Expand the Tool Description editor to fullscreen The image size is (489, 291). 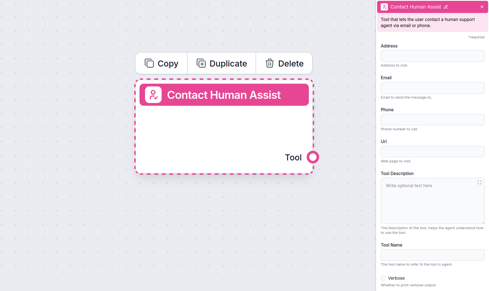[x=479, y=182]
